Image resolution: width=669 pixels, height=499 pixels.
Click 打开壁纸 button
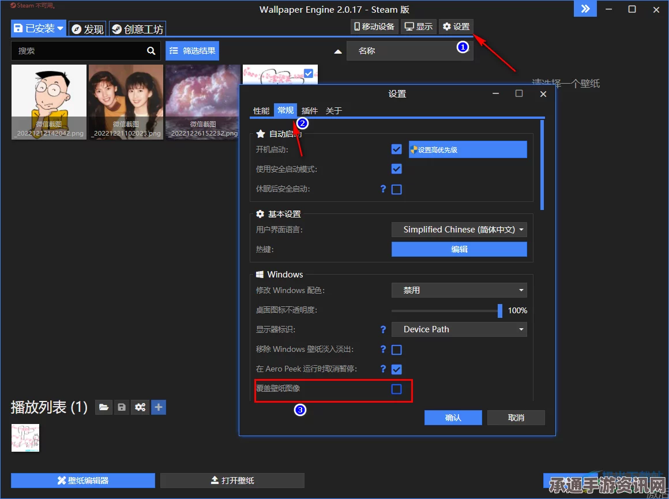point(232,480)
